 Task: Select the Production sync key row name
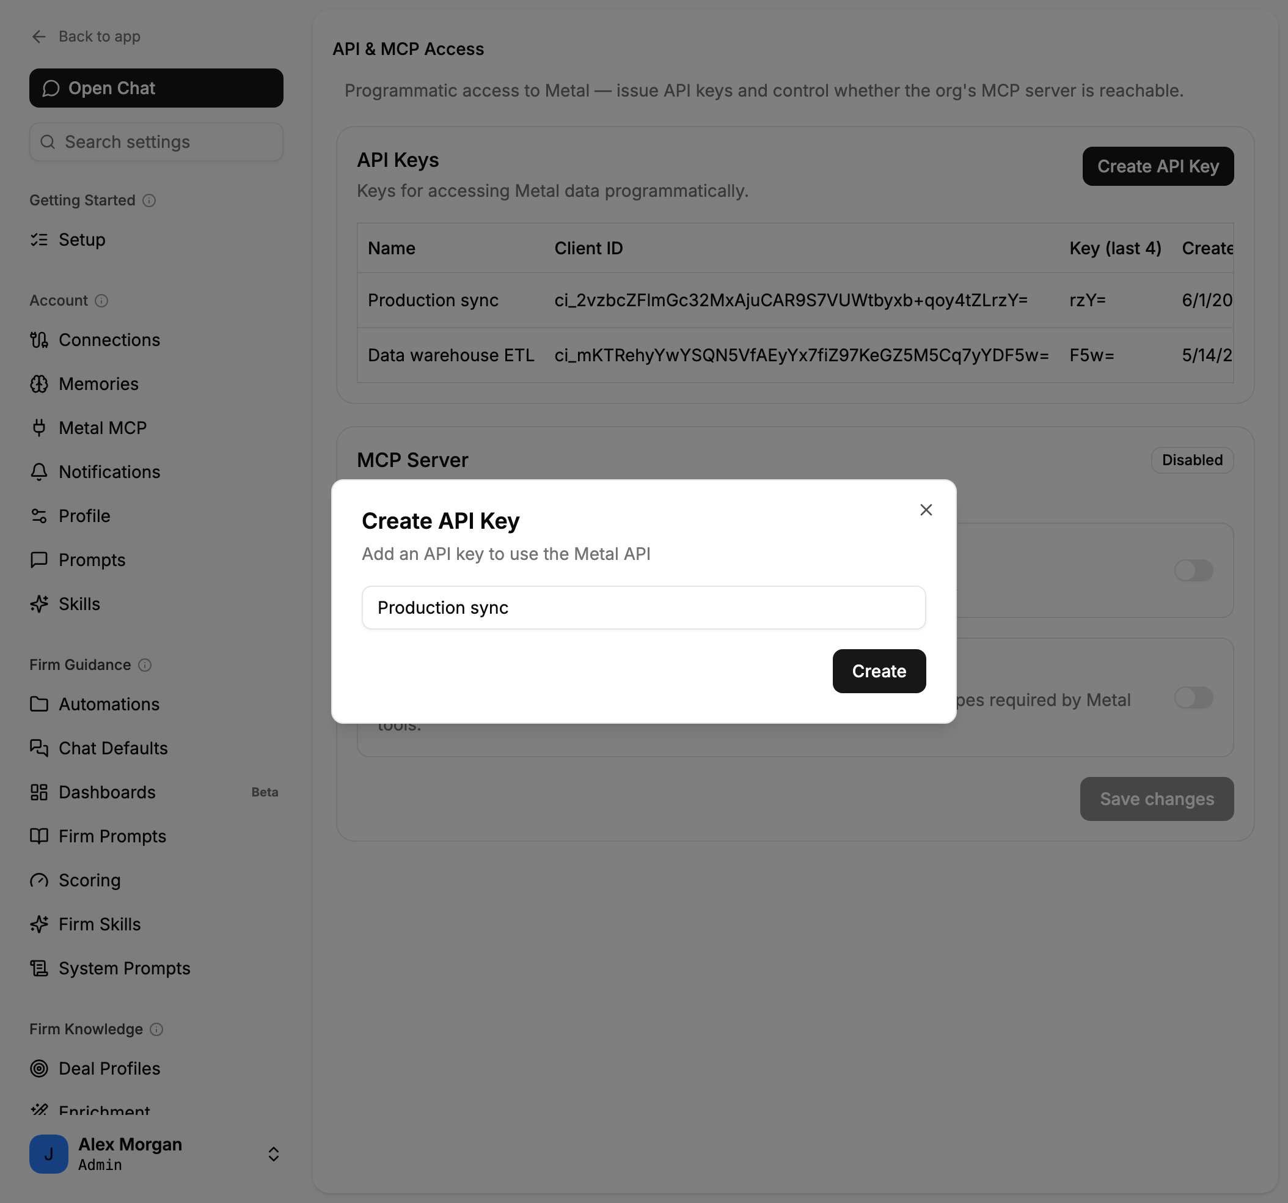coord(433,300)
